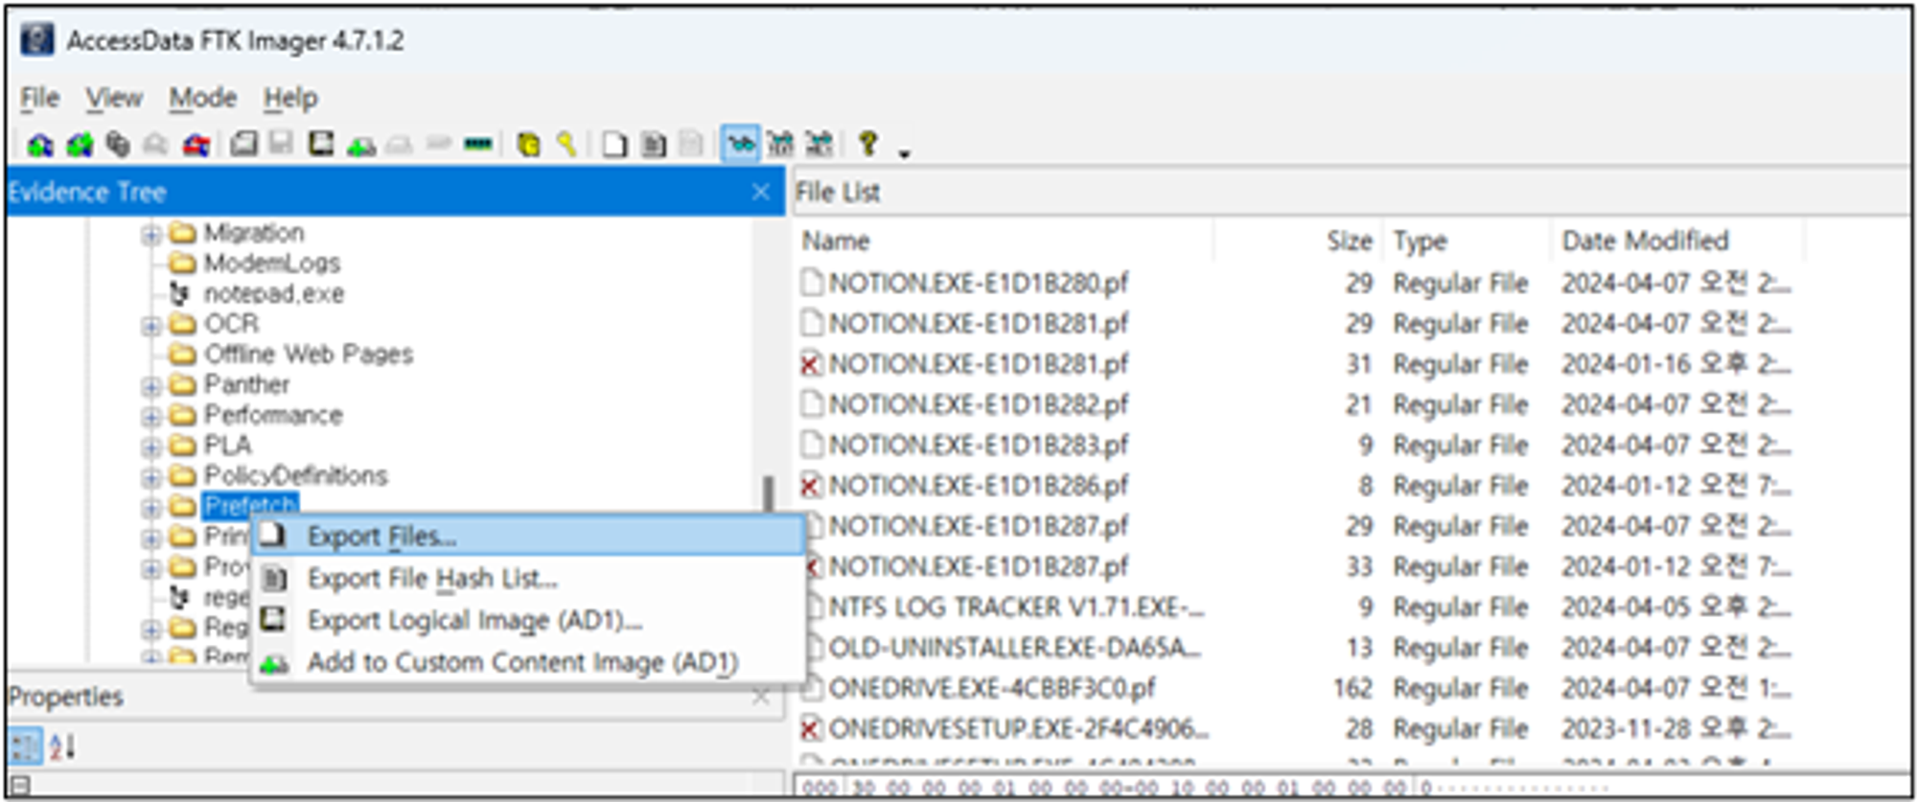This screenshot has height=802, width=1917.
Task: Select the highlighted Prefetch folder label
Action: pos(251,506)
